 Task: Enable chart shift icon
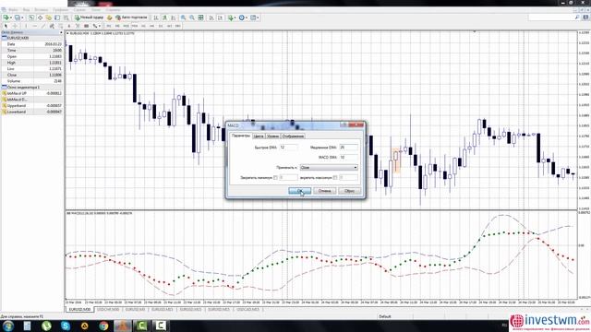220,18
